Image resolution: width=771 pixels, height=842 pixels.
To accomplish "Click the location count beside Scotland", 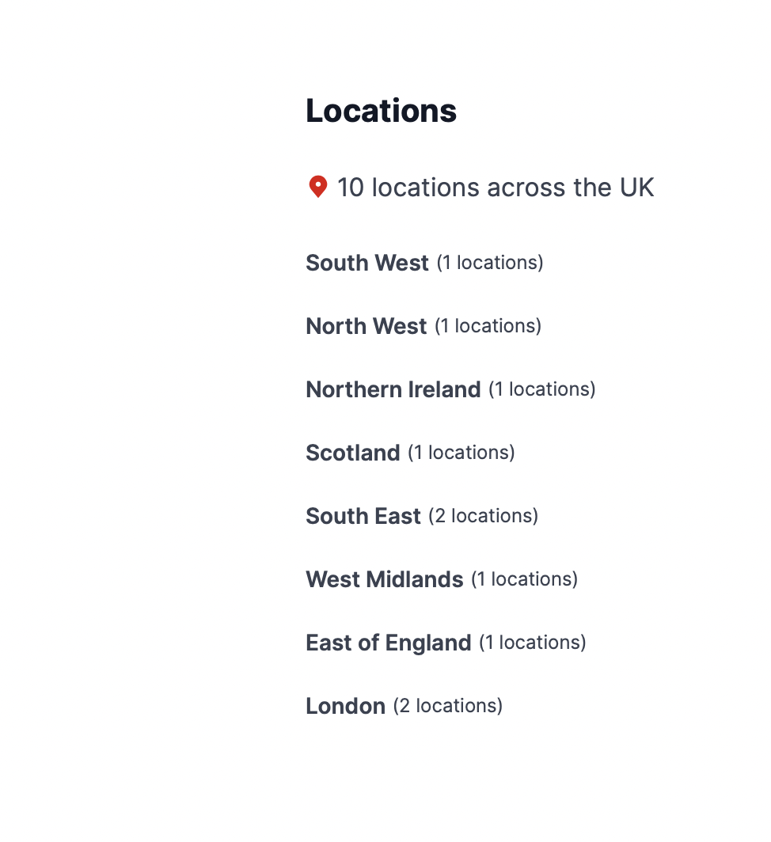I will coord(461,453).
